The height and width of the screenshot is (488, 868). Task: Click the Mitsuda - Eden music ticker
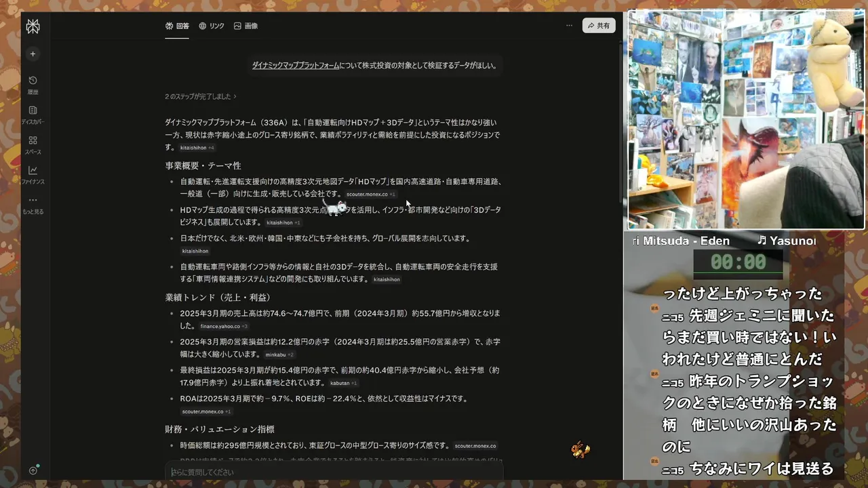coord(681,241)
